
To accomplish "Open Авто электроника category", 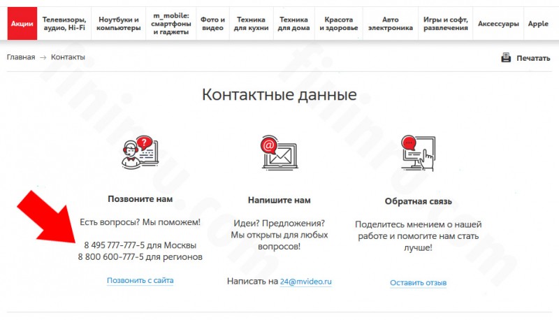I will [391, 24].
